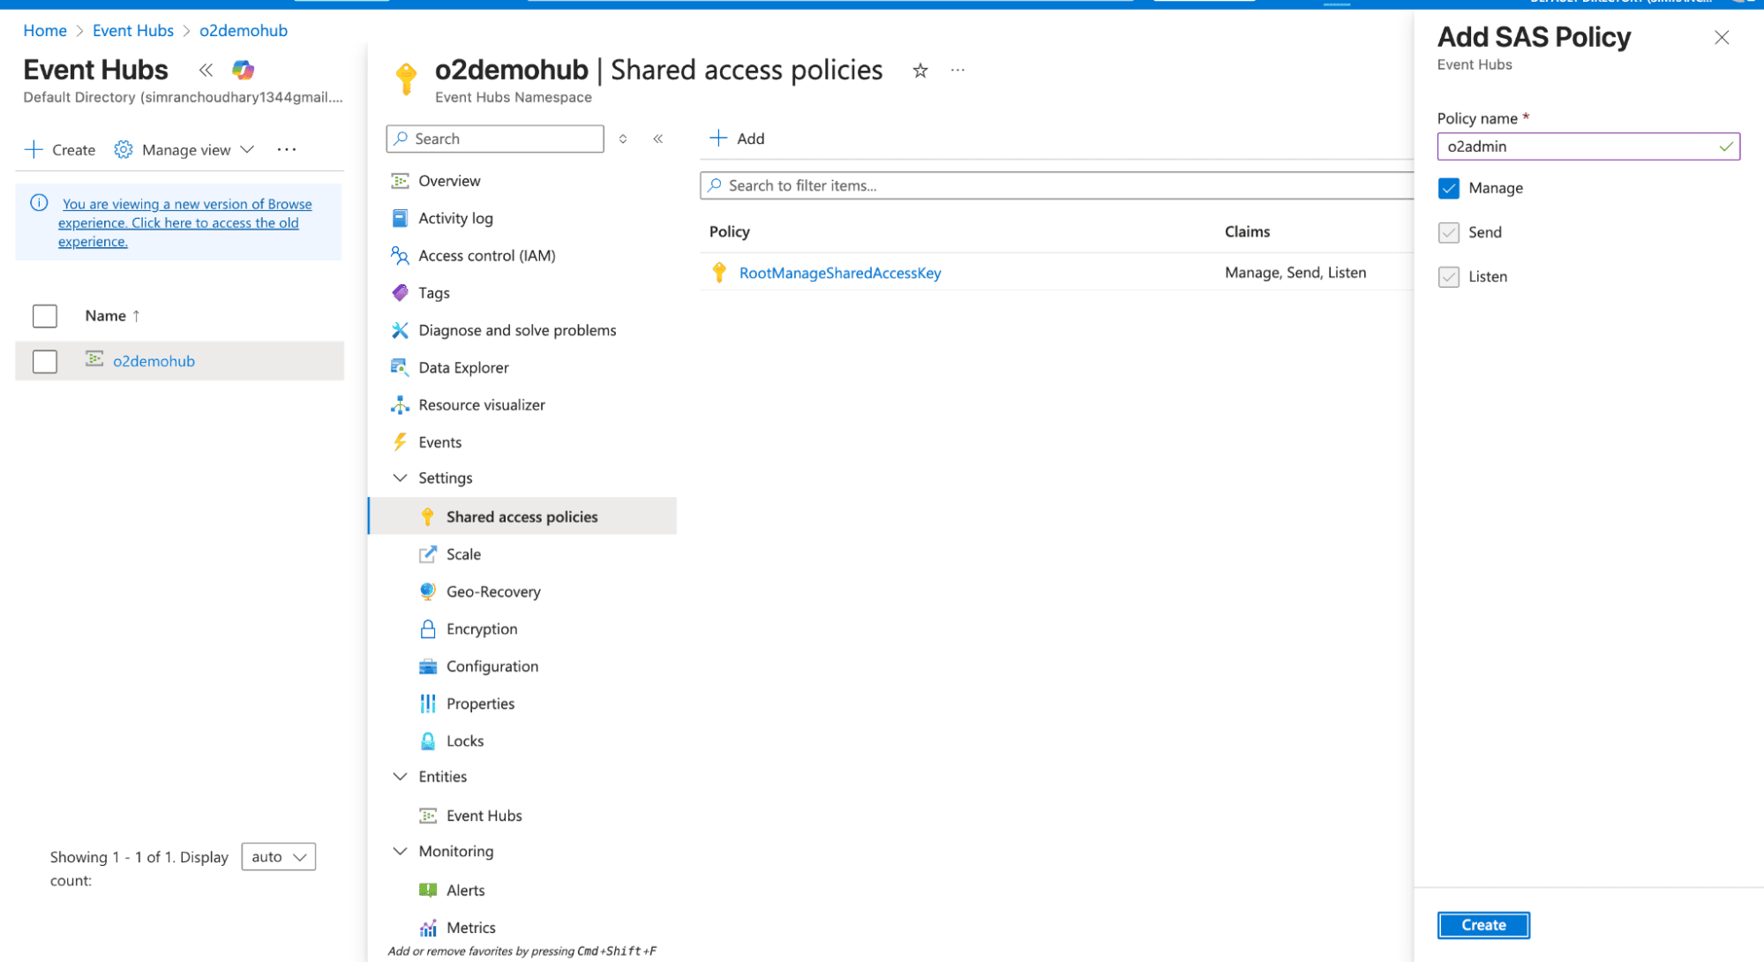Switch to the Overview page
Image resolution: width=1764 pixels, height=963 pixels.
[449, 180]
